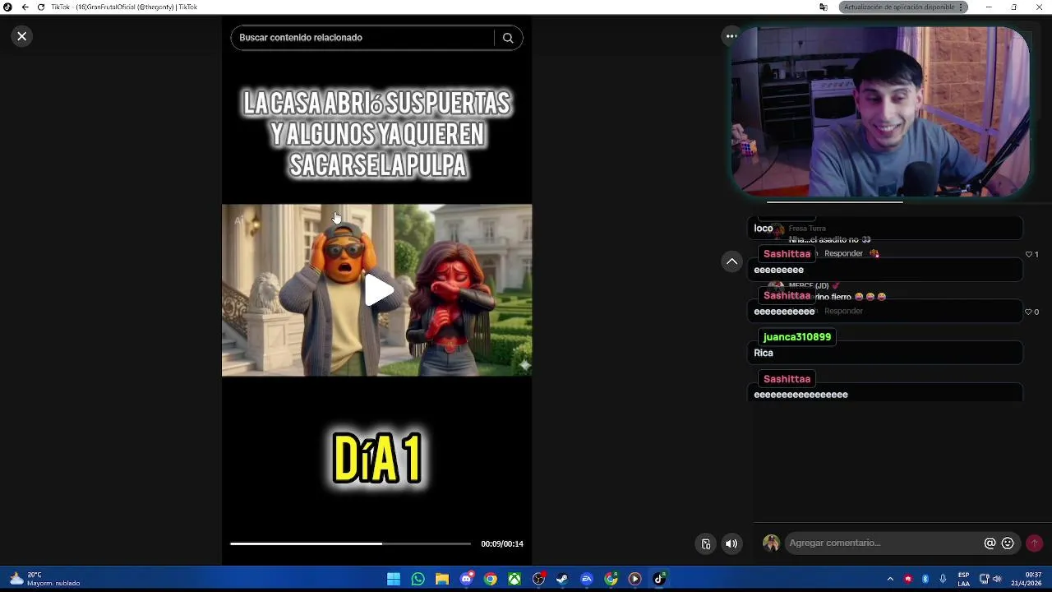This screenshot has width=1052, height=592.
Task: Open Discord from the taskbar
Action: click(466, 579)
